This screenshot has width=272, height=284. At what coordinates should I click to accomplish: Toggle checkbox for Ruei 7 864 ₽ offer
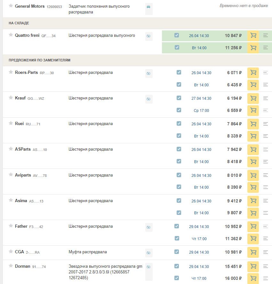point(179,124)
